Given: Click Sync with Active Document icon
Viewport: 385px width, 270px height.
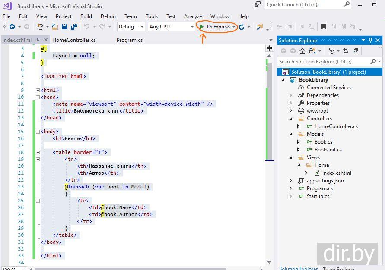Looking at the screenshot, I should (x=345, y=51).
